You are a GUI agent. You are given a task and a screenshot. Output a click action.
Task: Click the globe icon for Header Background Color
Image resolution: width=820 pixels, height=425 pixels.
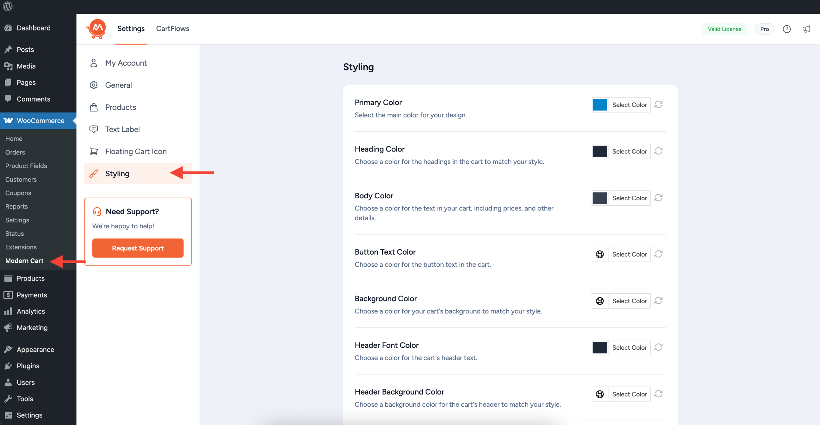coord(600,394)
